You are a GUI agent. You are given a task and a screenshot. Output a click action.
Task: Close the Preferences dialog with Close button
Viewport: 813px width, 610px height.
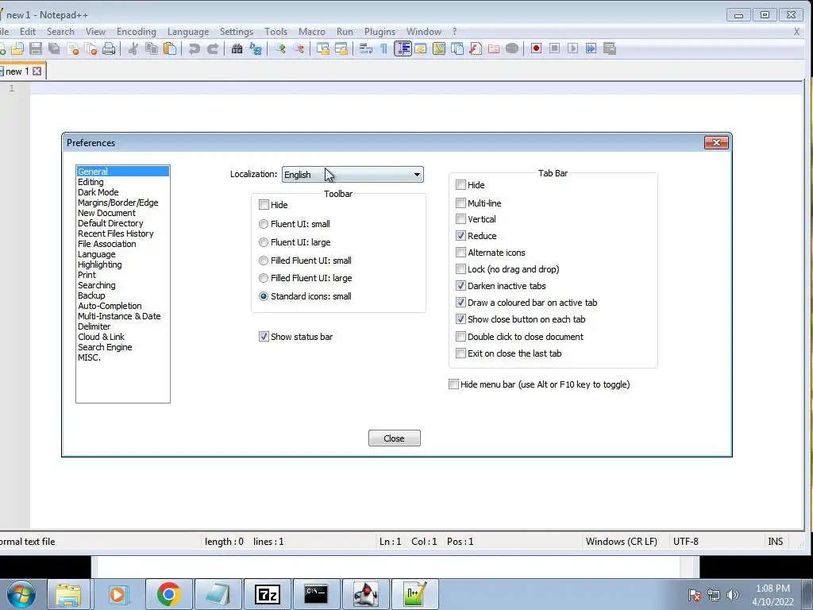point(394,438)
